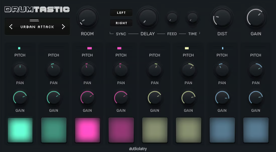
Task: Click the GAIN knob of fourth pink channel
Action: tap(121, 98)
